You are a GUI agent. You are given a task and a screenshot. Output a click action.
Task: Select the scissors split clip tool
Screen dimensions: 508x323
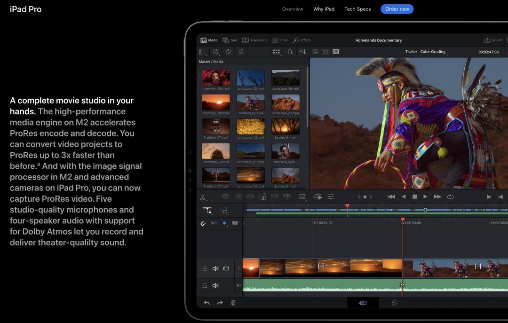coord(203,197)
